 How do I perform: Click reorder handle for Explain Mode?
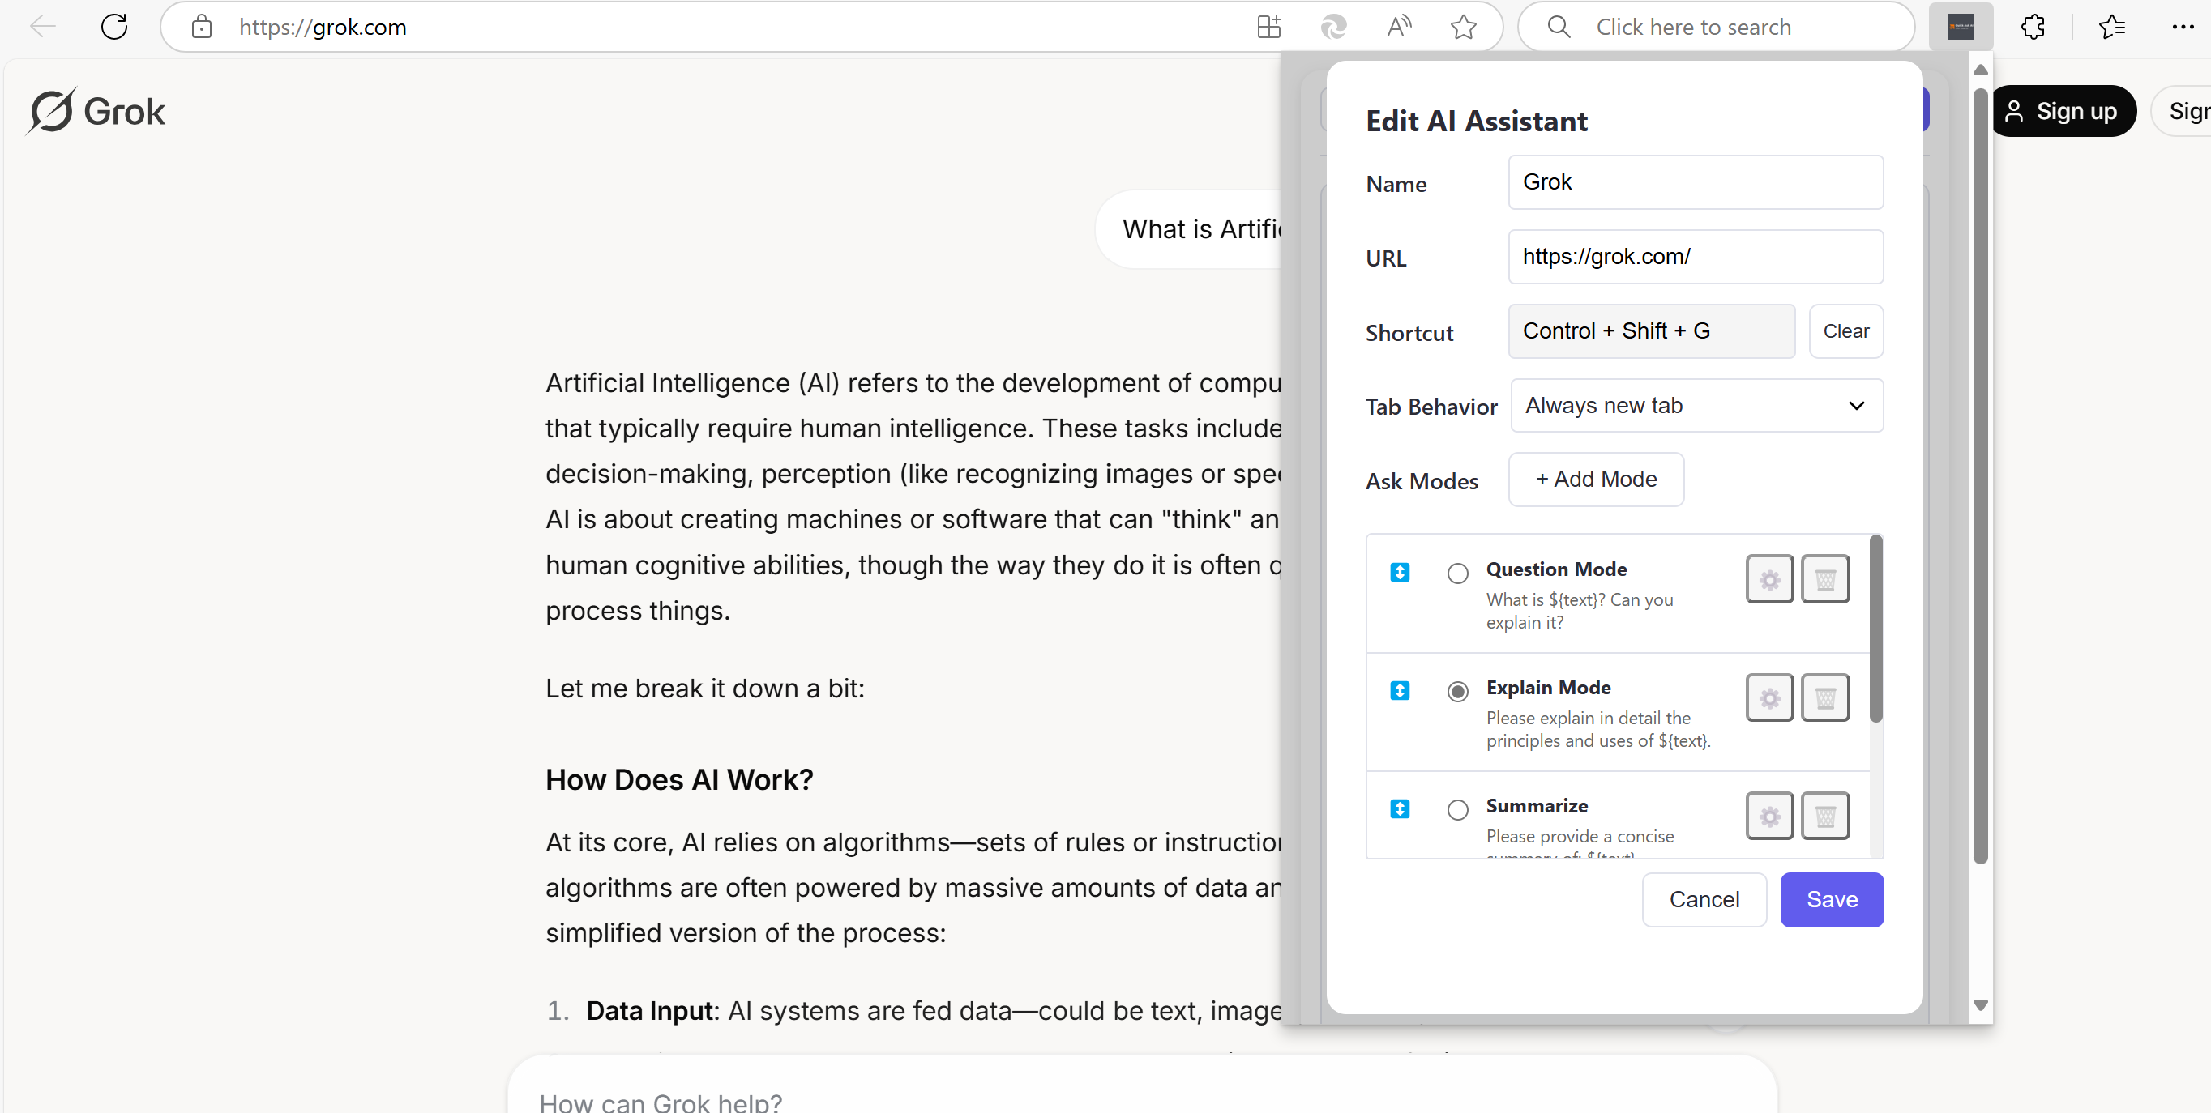[1400, 691]
